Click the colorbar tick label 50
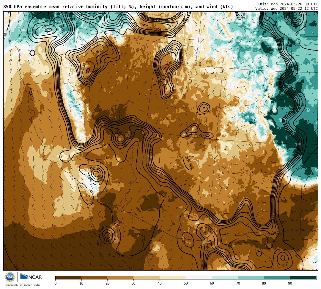This screenshot has width=321, height=289. (186, 283)
